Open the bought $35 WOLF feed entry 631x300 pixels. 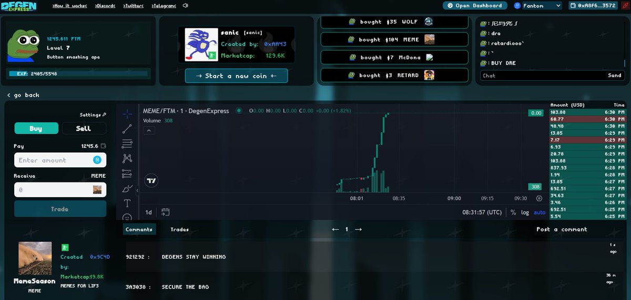click(x=394, y=22)
